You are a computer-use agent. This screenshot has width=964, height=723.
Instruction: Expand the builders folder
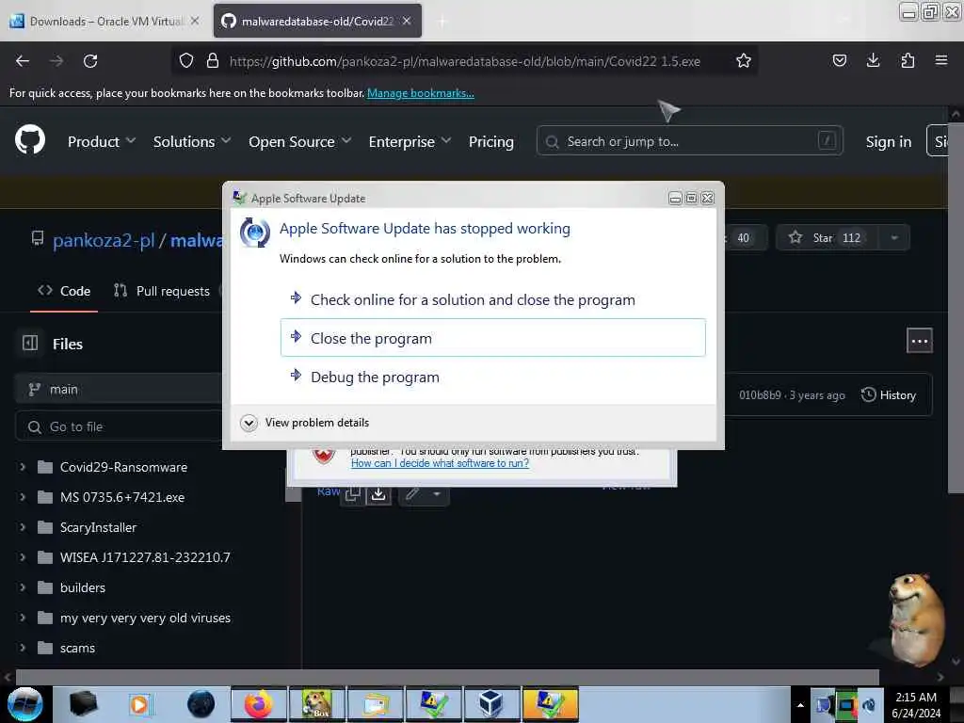coord(23,587)
